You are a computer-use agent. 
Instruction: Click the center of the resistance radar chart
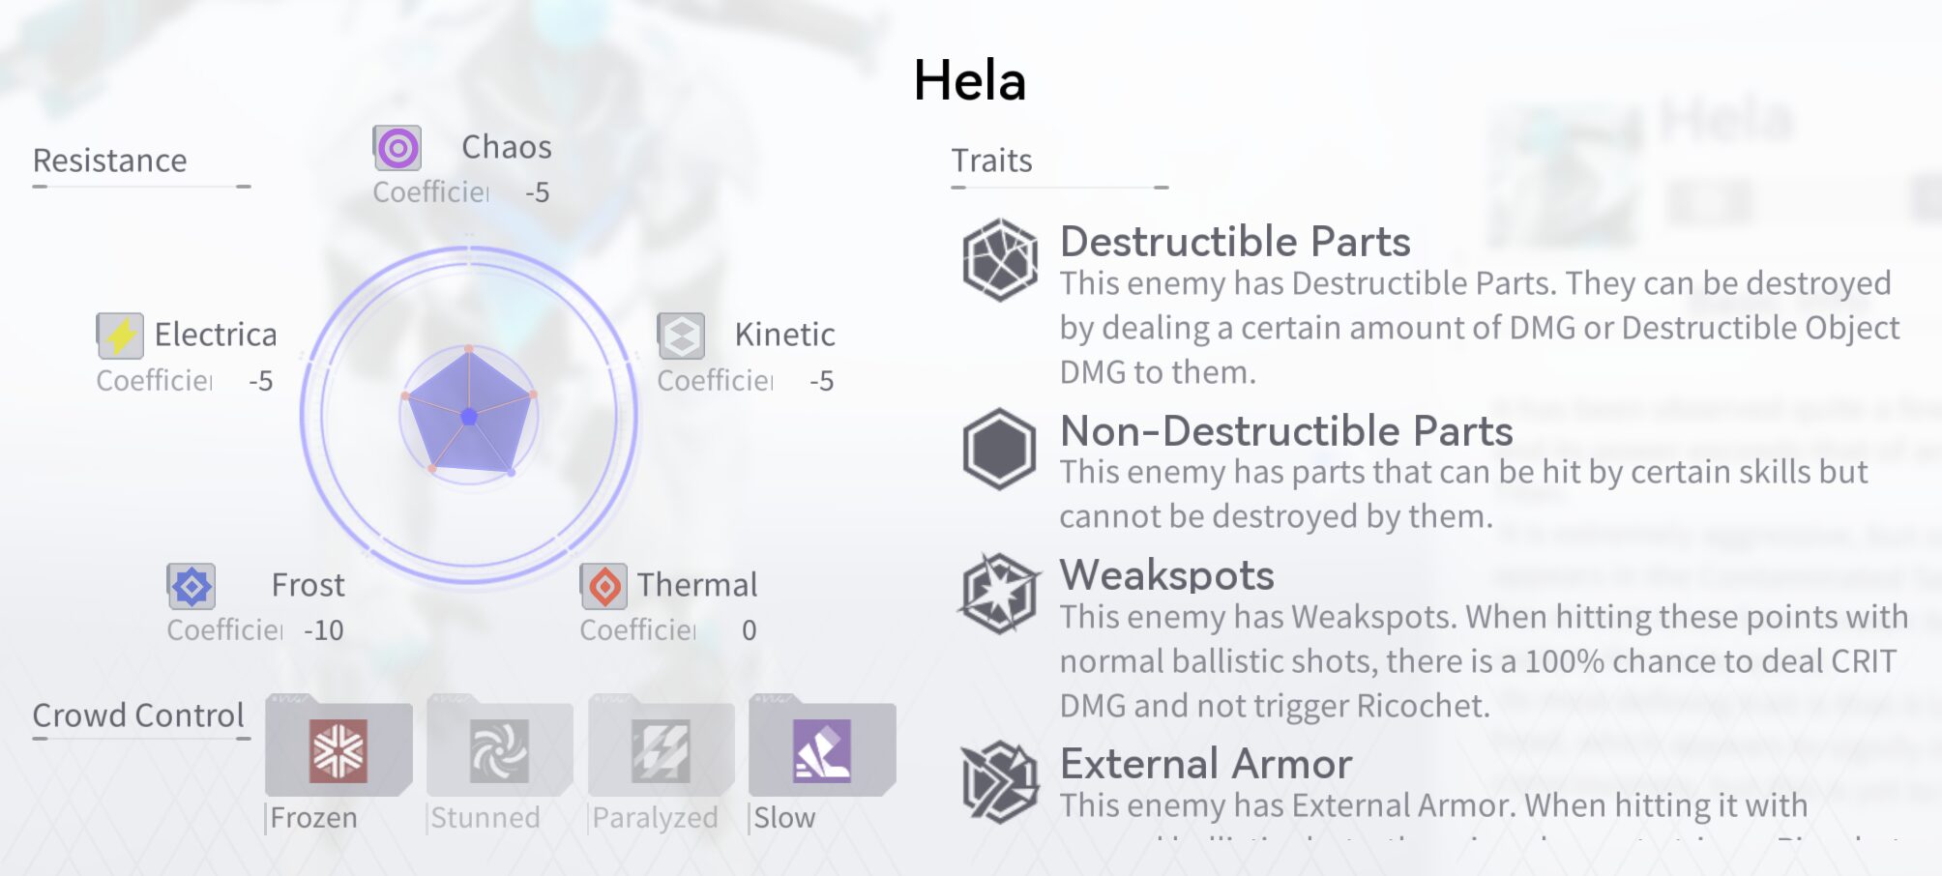pyautogui.click(x=469, y=417)
